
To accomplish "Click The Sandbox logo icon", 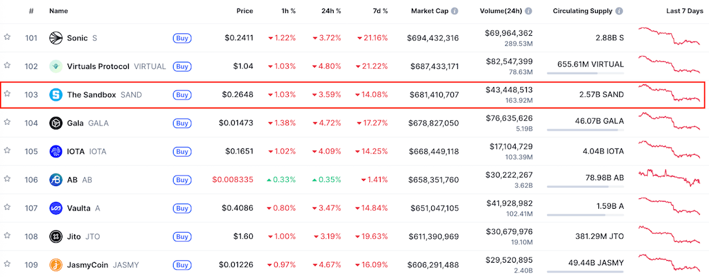I will 55,94.
